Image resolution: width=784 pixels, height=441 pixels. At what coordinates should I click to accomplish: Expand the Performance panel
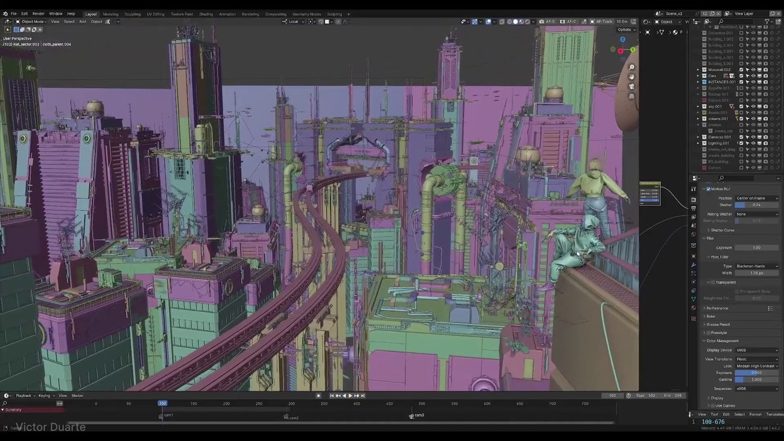716,308
